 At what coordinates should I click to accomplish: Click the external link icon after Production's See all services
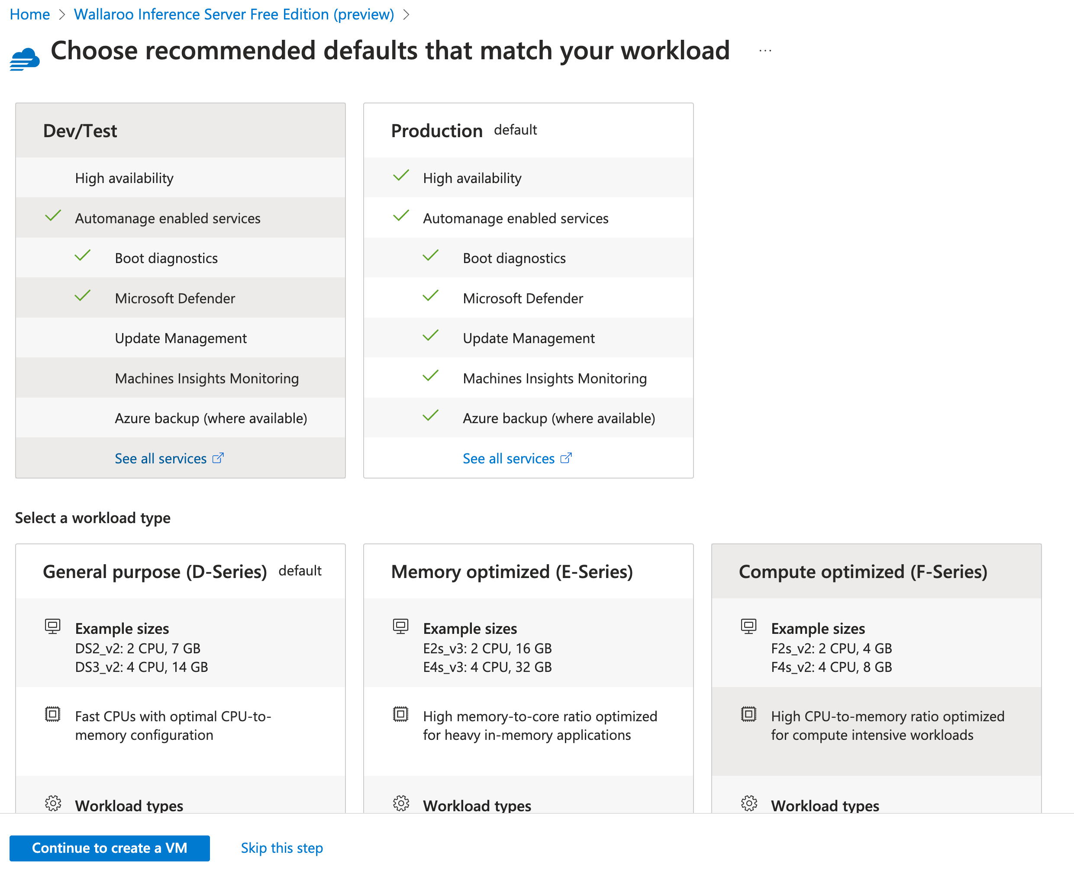[567, 457]
